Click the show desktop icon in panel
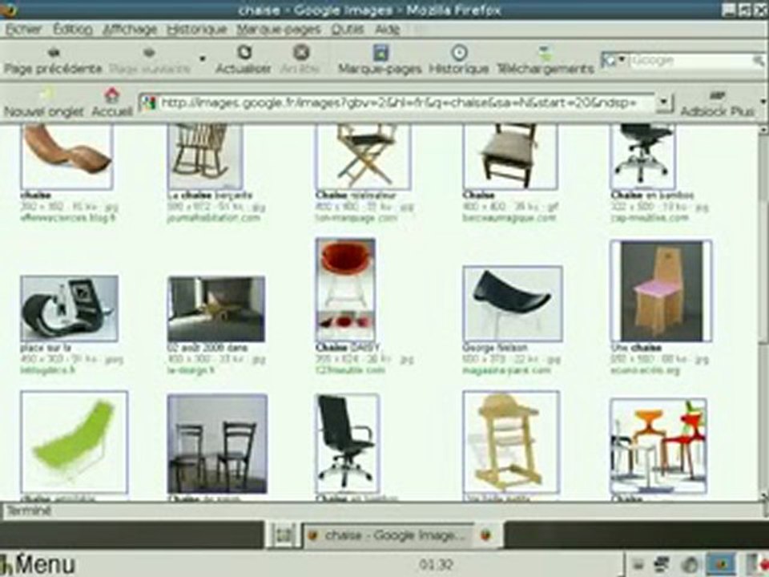Viewport: 769px width, 577px height. pyautogui.click(x=283, y=535)
